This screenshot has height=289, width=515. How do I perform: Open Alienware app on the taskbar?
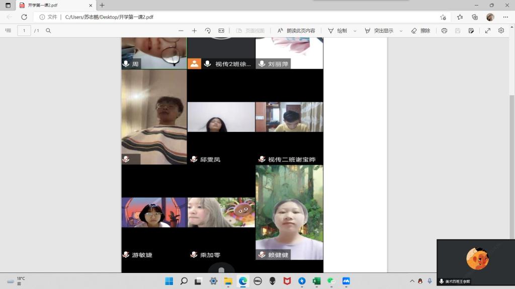272,281
